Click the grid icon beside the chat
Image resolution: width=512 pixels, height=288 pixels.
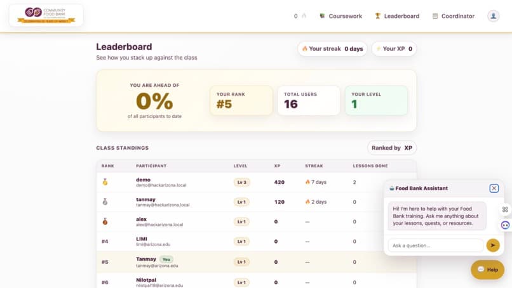coord(505,209)
